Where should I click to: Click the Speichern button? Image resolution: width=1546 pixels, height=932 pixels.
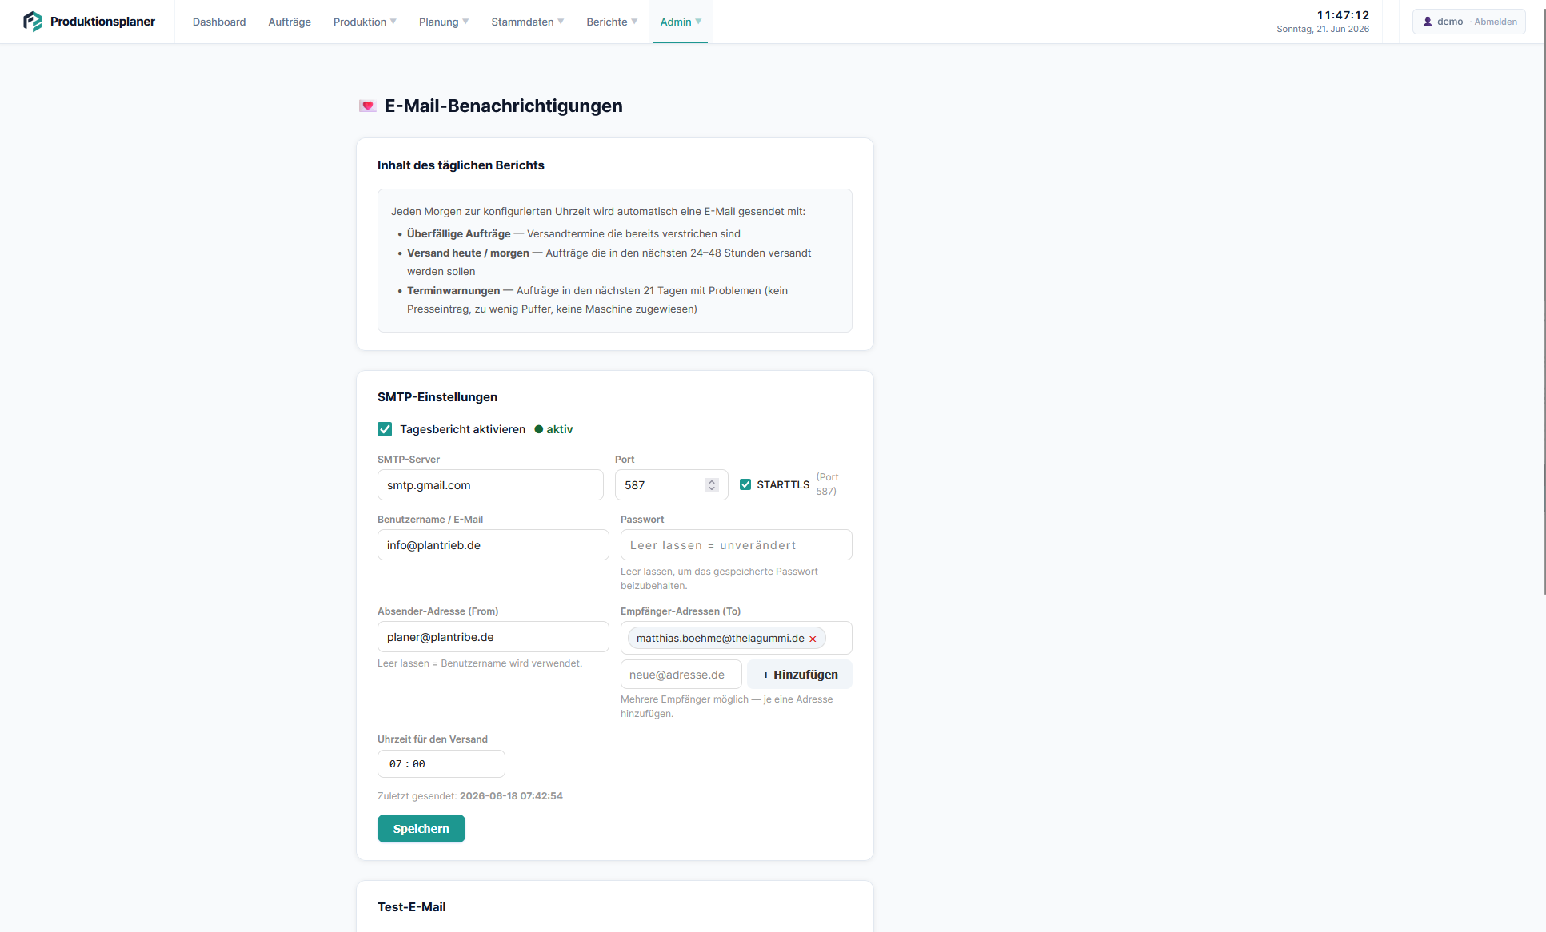point(421,829)
